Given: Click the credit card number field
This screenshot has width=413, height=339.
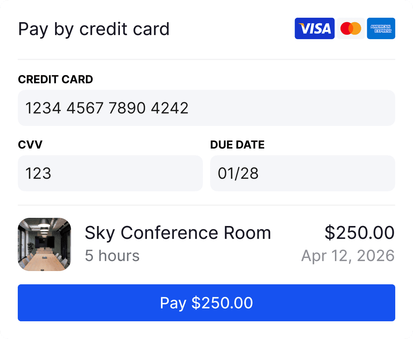Looking at the screenshot, I should (206, 108).
